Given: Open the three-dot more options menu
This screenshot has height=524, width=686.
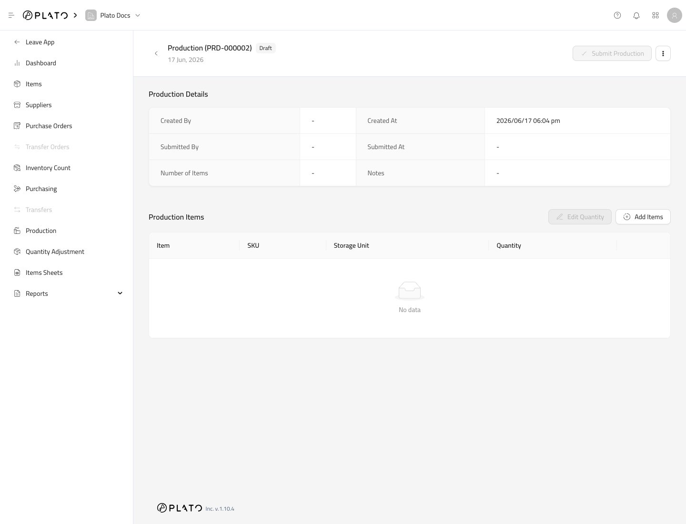Looking at the screenshot, I should 663,53.
